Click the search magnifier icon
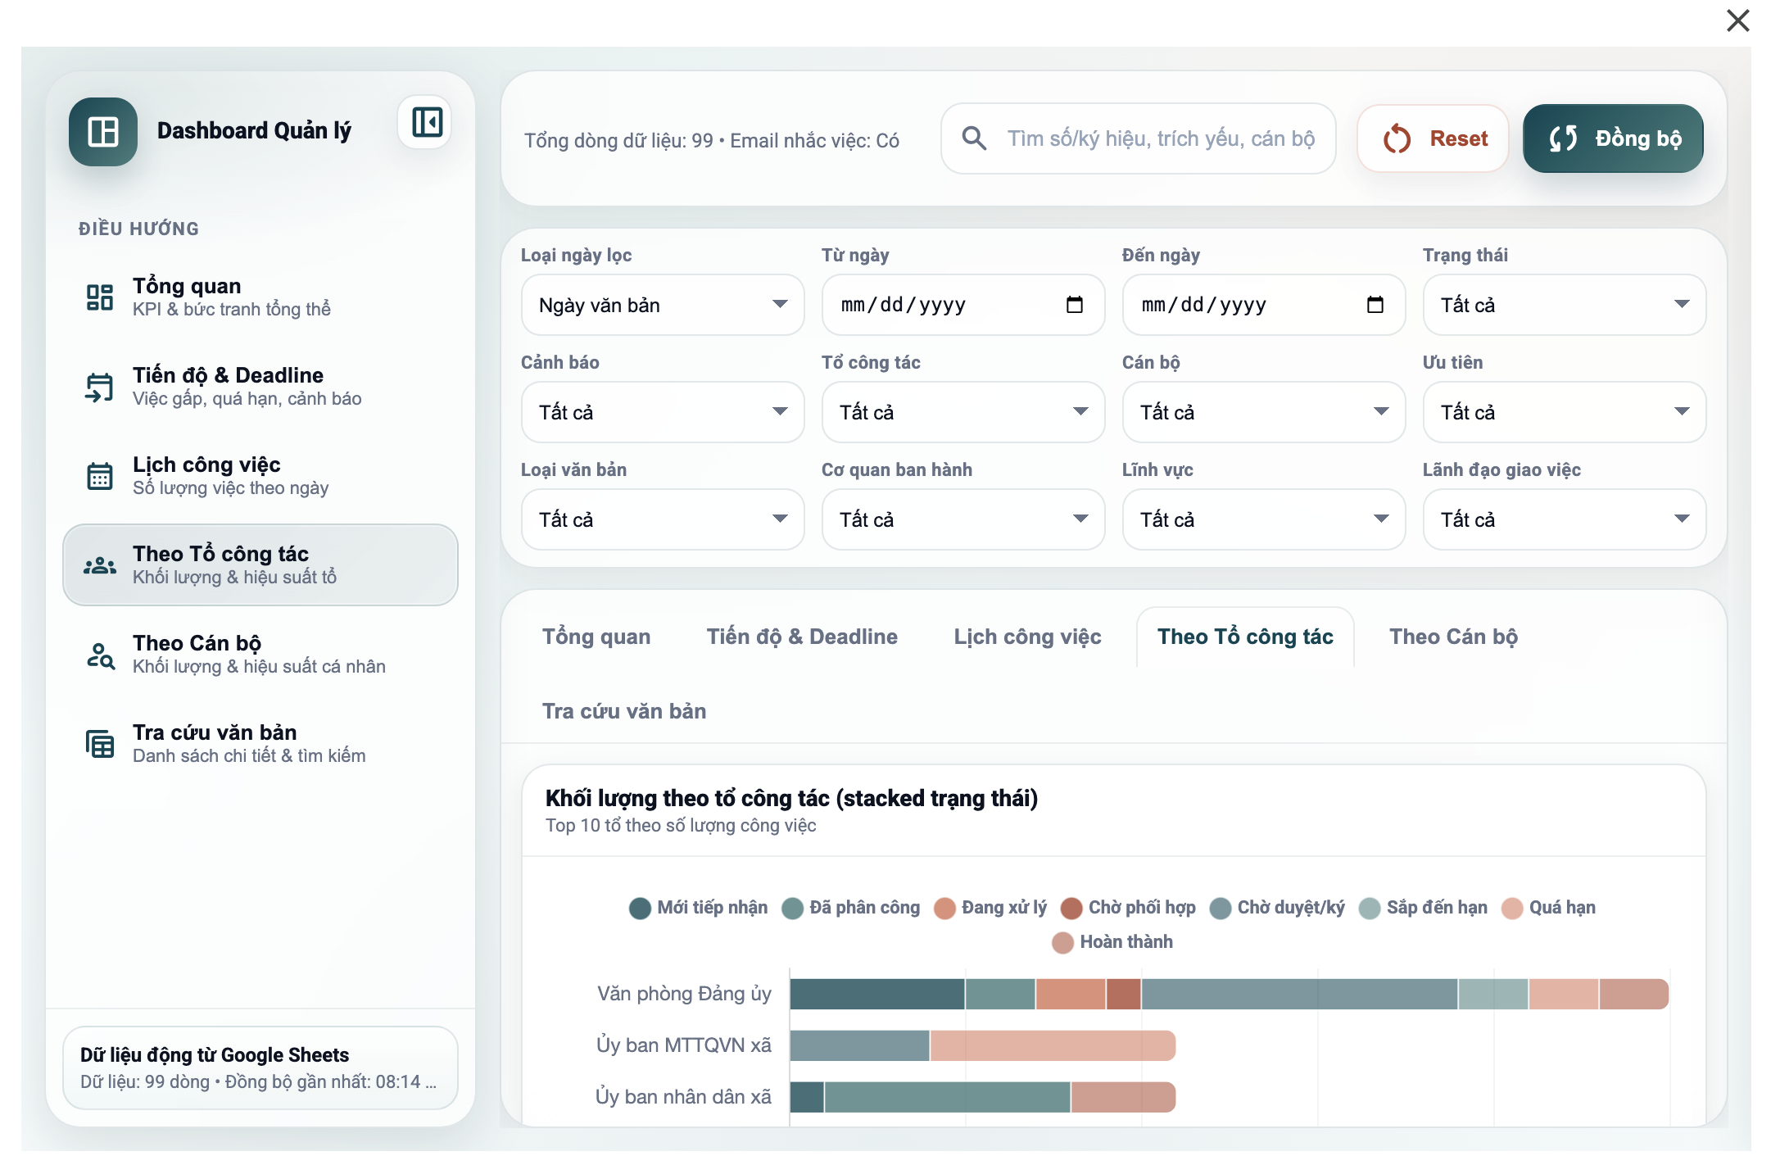The width and height of the screenshot is (1771, 1165). (x=974, y=138)
